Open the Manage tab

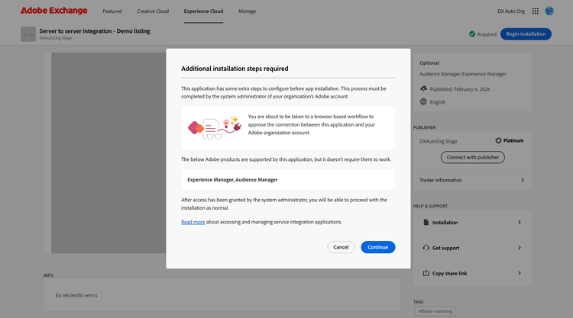[x=247, y=11]
